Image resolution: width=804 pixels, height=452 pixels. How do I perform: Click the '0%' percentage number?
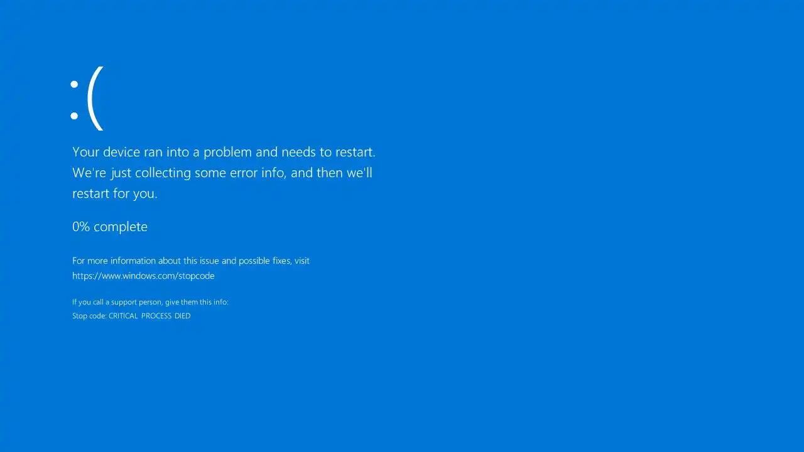(x=81, y=227)
